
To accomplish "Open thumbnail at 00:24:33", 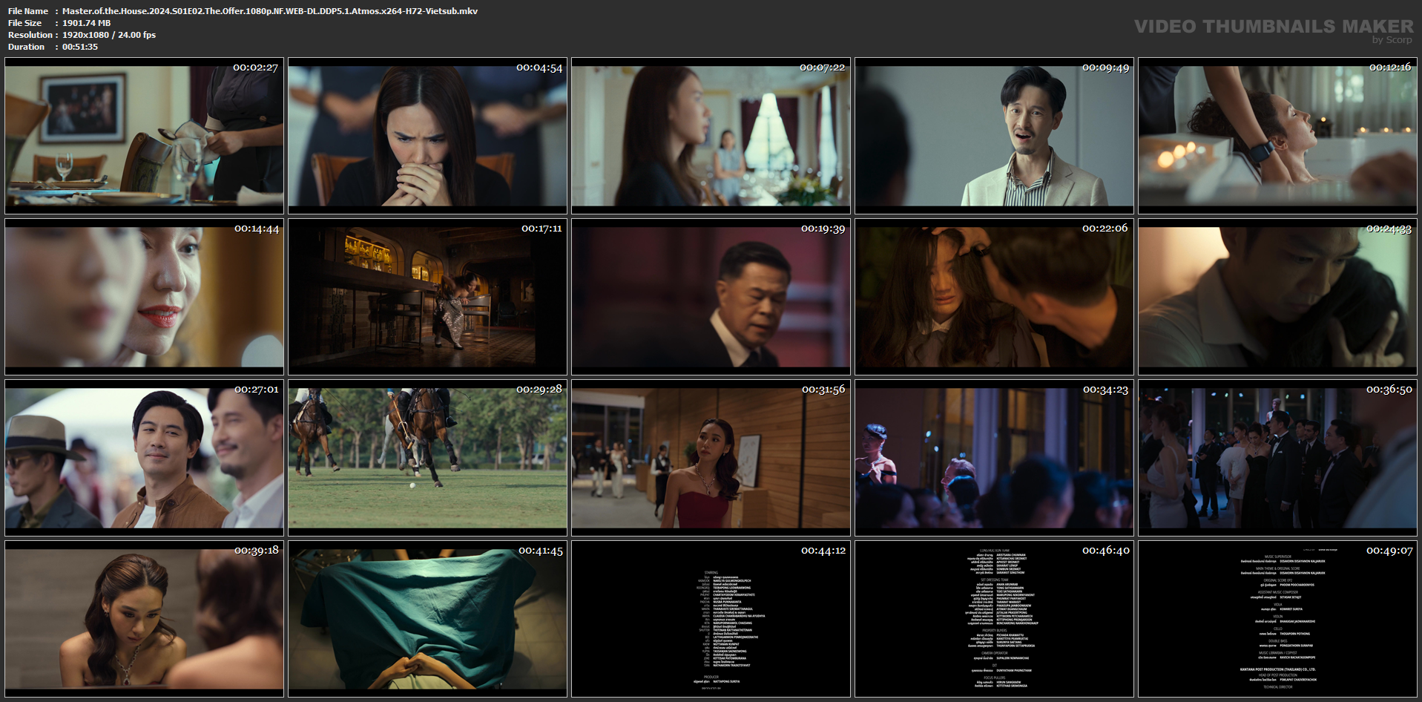I will click(x=1277, y=297).
